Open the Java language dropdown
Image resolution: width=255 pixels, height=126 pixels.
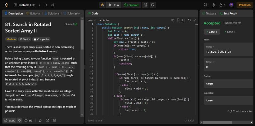[91, 20]
